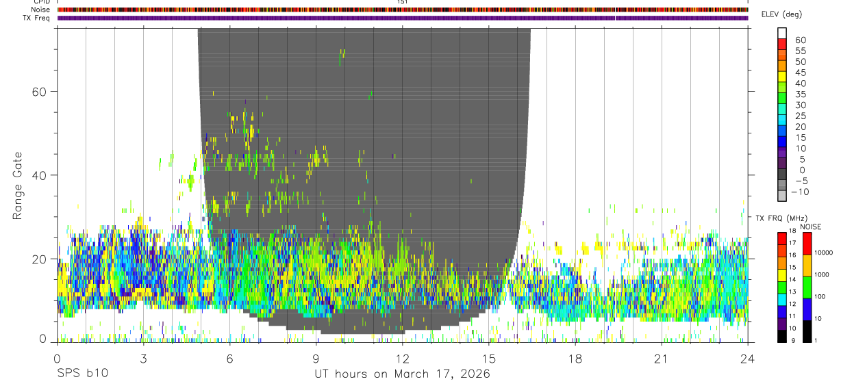The image size is (841, 388).
Task: Click the "UT hours on March 17, 2026" axis title
Action: (x=402, y=374)
